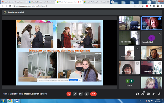Unmute the microphone button
The height and width of the screenshot is (103, 164).
click(x=69, y=94)
